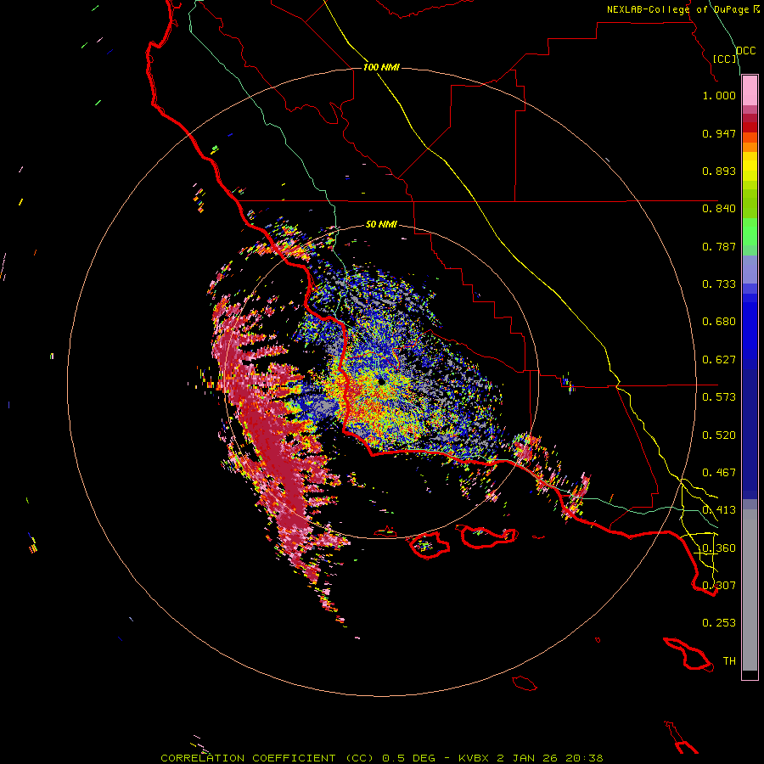The image size is (764, 764).
Task: Select the 0.680 scale value
Action: click(x=719, y=322)
